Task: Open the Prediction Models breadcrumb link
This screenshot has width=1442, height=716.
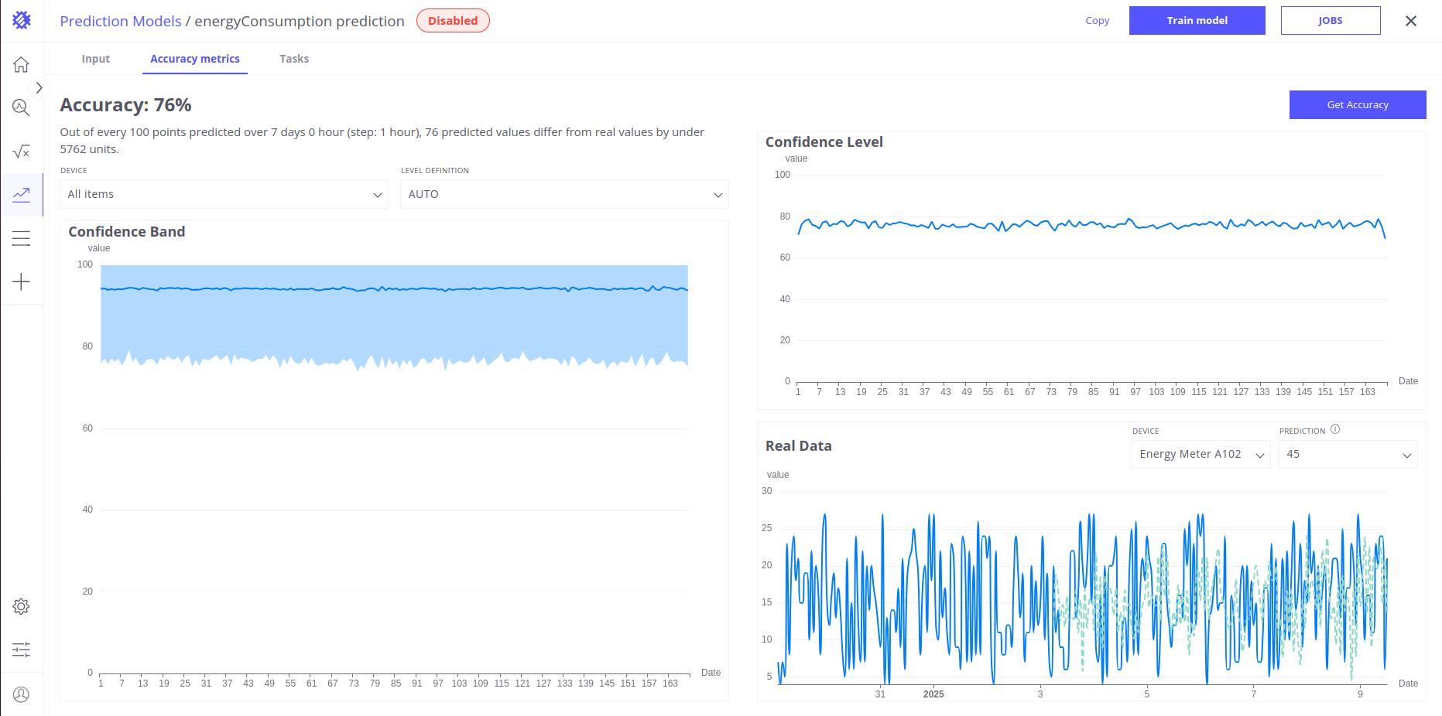Action: (121, 21)
